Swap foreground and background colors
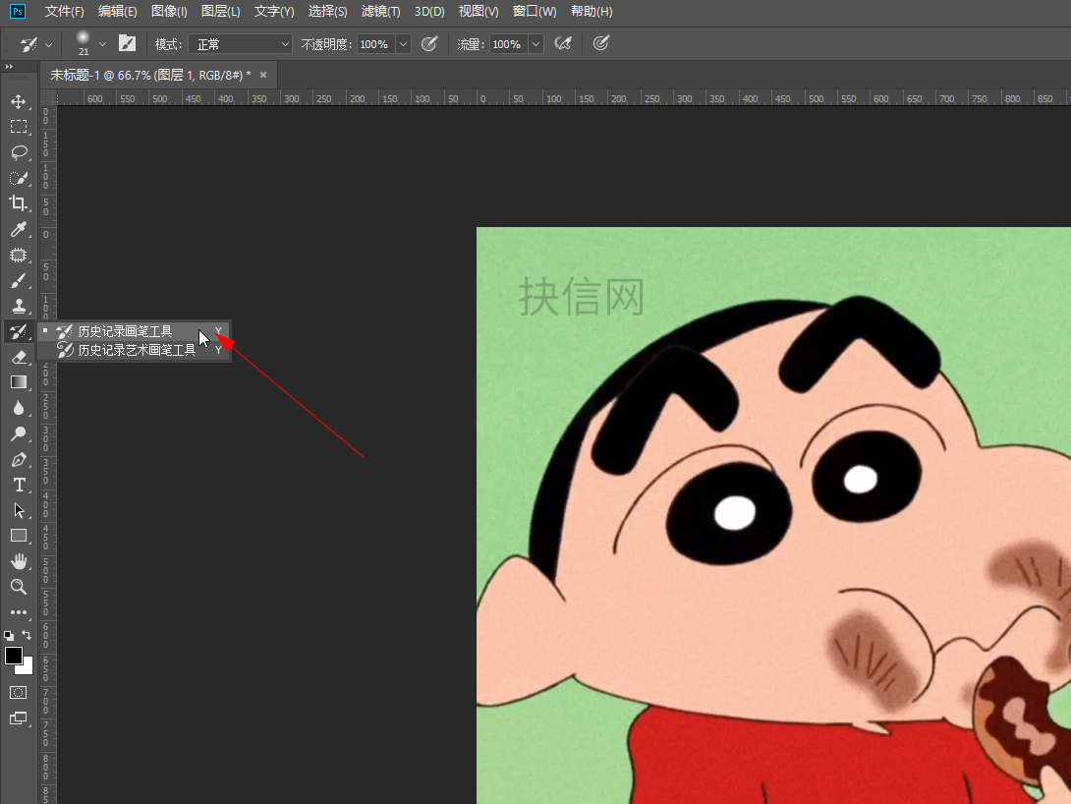 pos(27,635)
